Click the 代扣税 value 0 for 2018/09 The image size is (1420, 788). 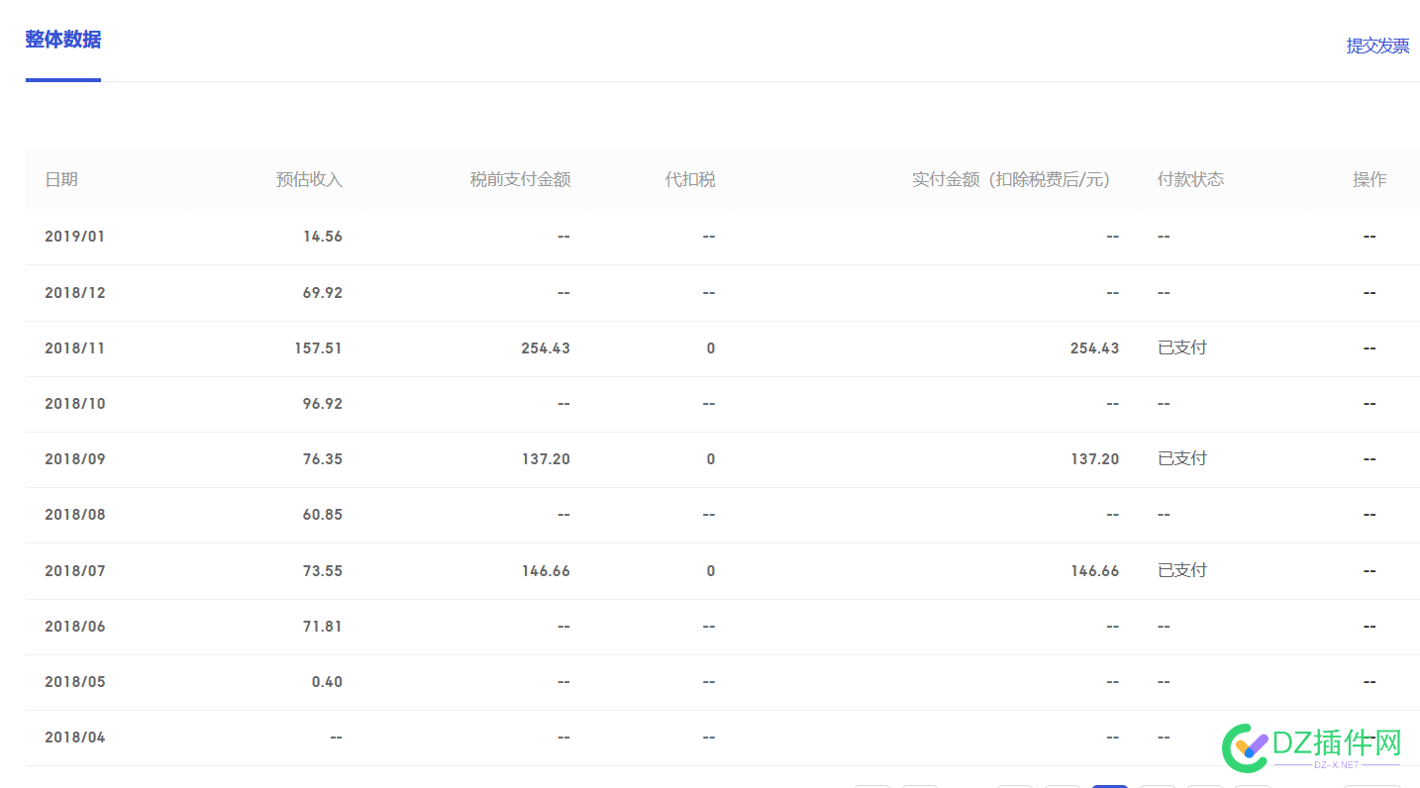tap(711, 459)
